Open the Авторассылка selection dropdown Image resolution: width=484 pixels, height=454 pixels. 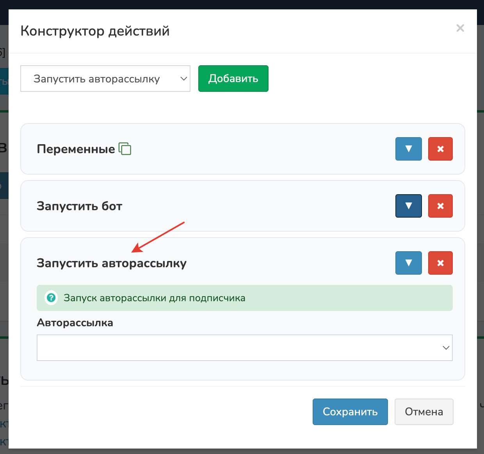244,348
